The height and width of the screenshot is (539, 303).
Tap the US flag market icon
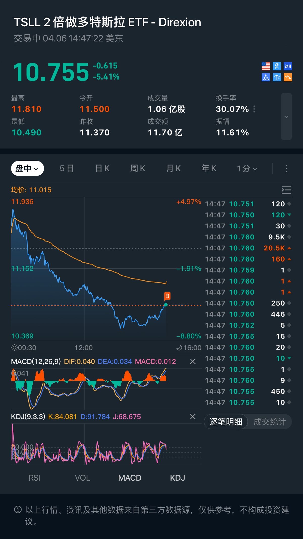(266, 66)
